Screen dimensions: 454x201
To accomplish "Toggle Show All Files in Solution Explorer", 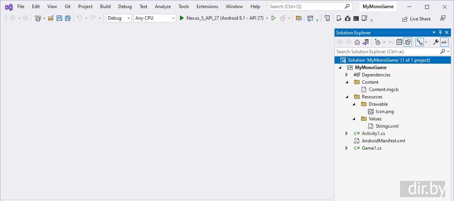I will 408,42.
